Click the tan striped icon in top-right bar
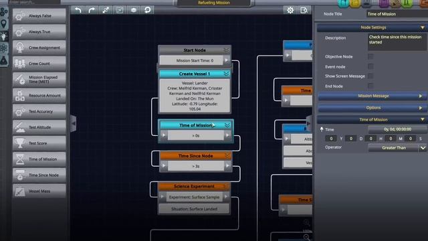This screenshot has height=241, width=428. (x=395, y=3)
